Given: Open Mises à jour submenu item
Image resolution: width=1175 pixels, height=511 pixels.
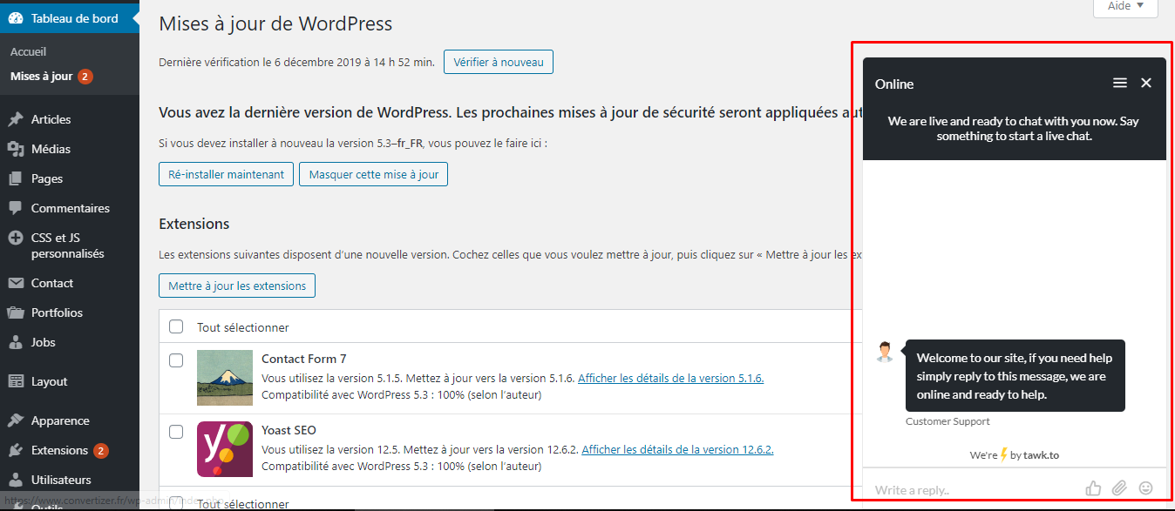Looking at the screenshot, I should click(x=42, y=77).
